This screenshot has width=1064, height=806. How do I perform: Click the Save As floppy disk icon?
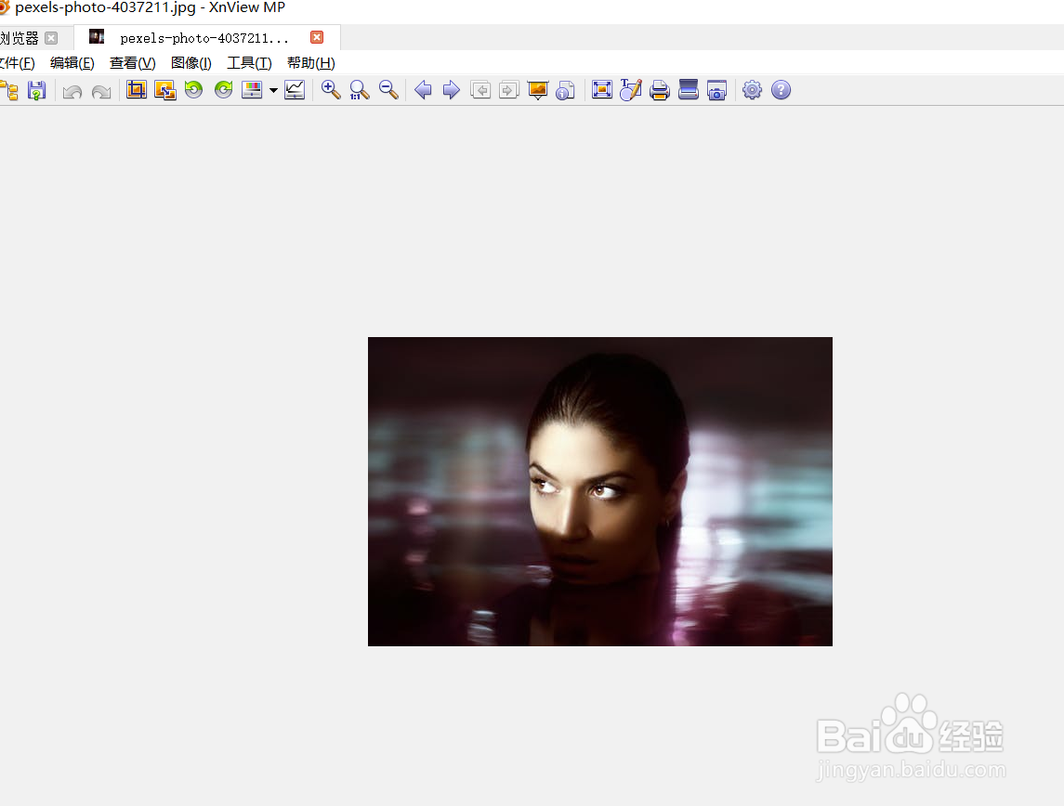36,90
